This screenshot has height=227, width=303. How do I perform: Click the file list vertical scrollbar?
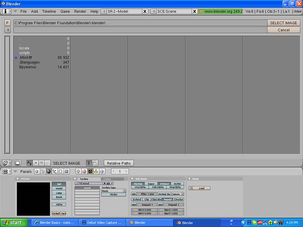8,95
